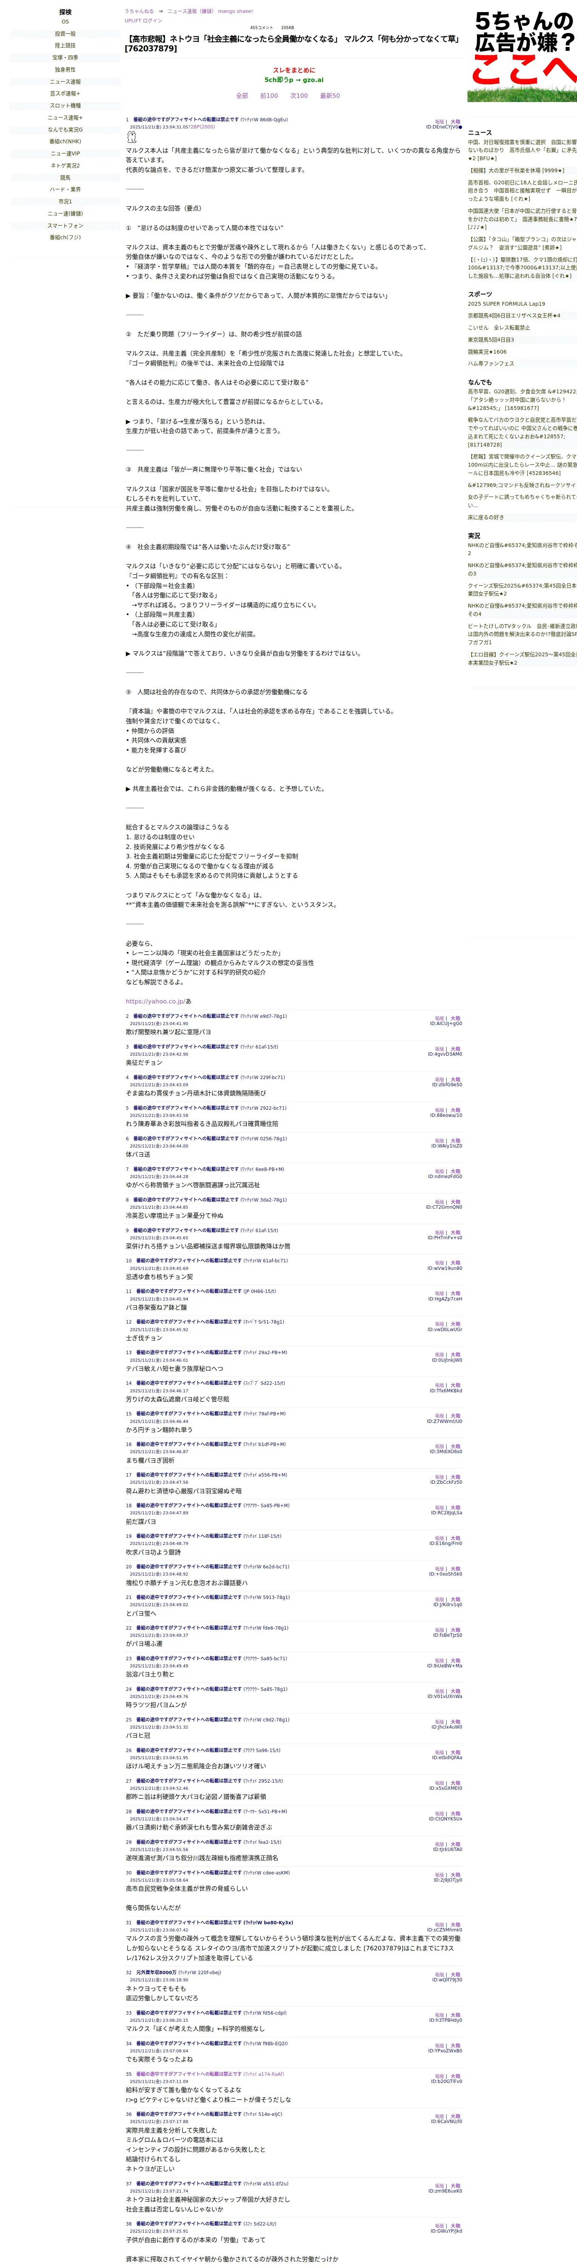
Task: Select 全部 thread navigation
Action: (x=242, y=96)
